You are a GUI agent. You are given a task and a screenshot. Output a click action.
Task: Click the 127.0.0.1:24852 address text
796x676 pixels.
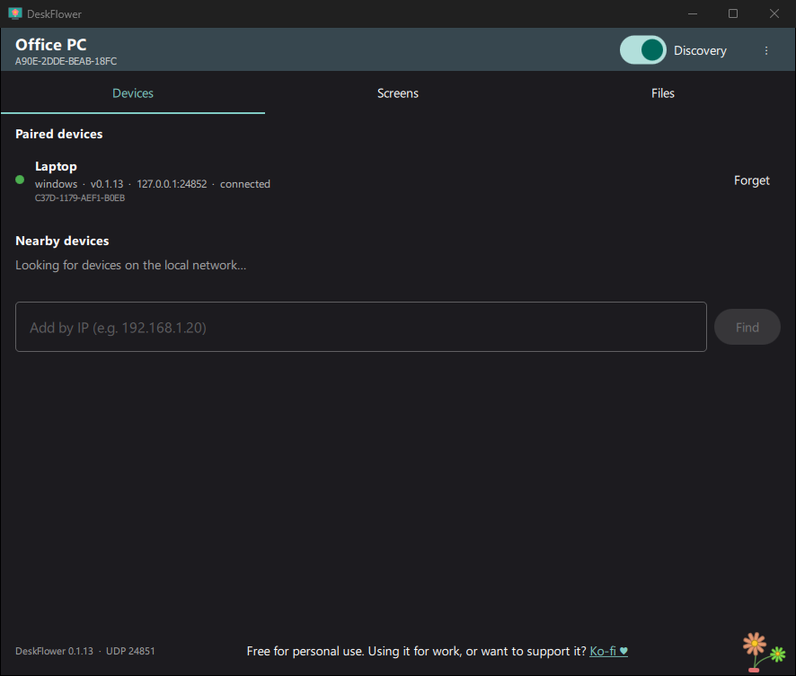coord(172,184)
